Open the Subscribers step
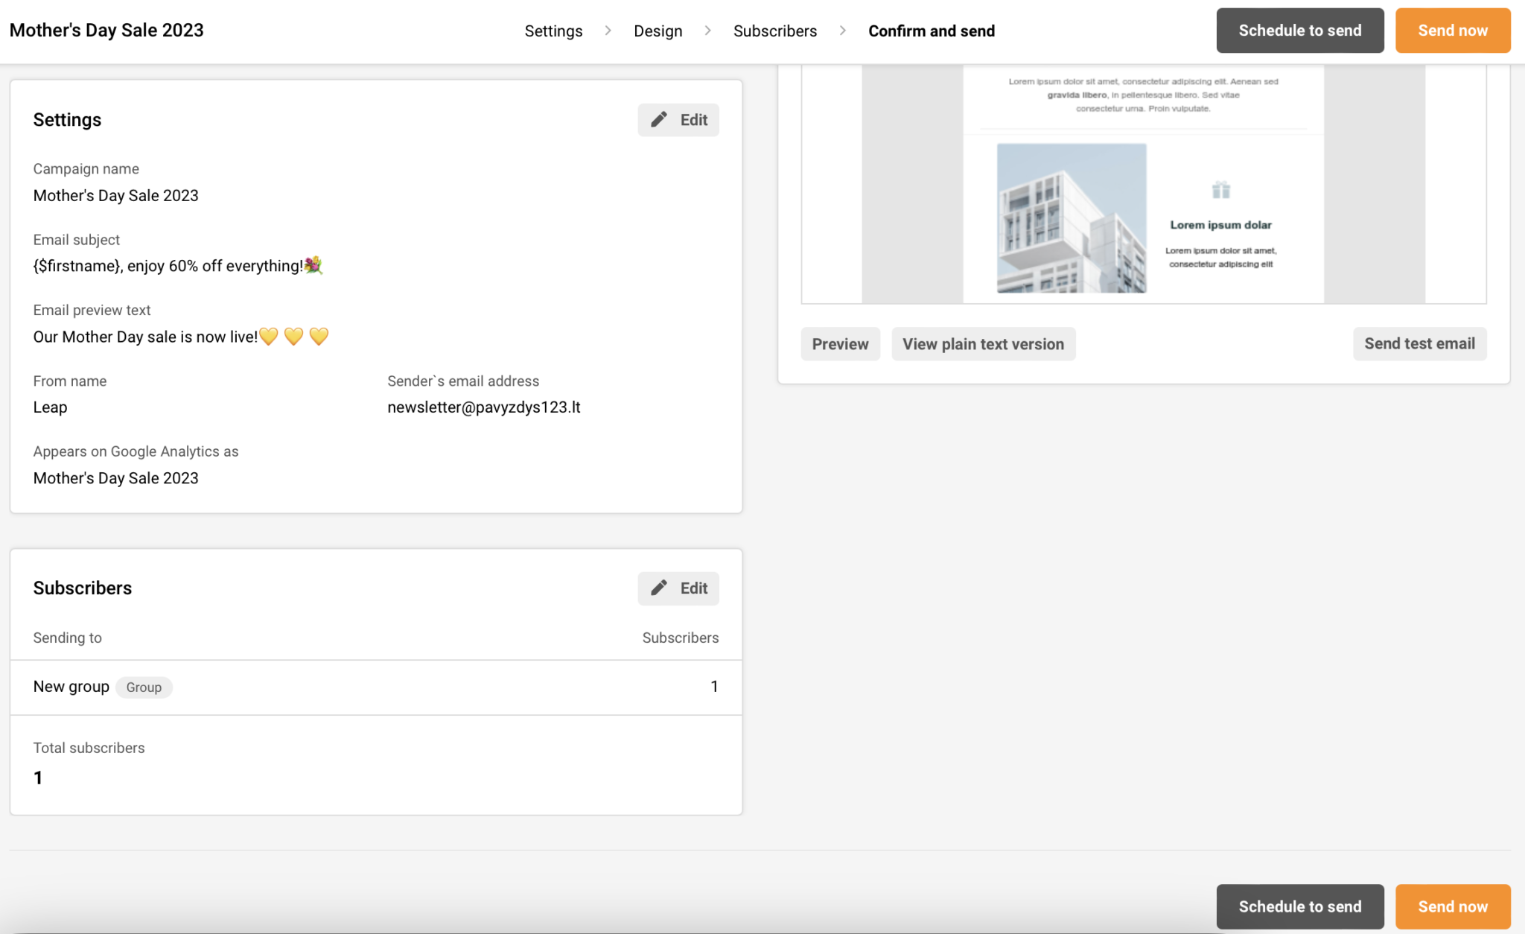The image size is (1525, 934). pos(775,31)
